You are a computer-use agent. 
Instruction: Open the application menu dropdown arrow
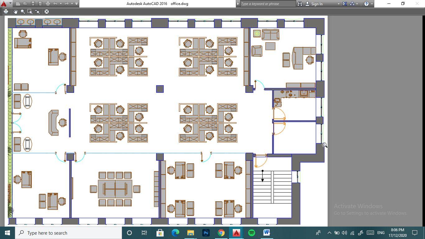[10, 4]
